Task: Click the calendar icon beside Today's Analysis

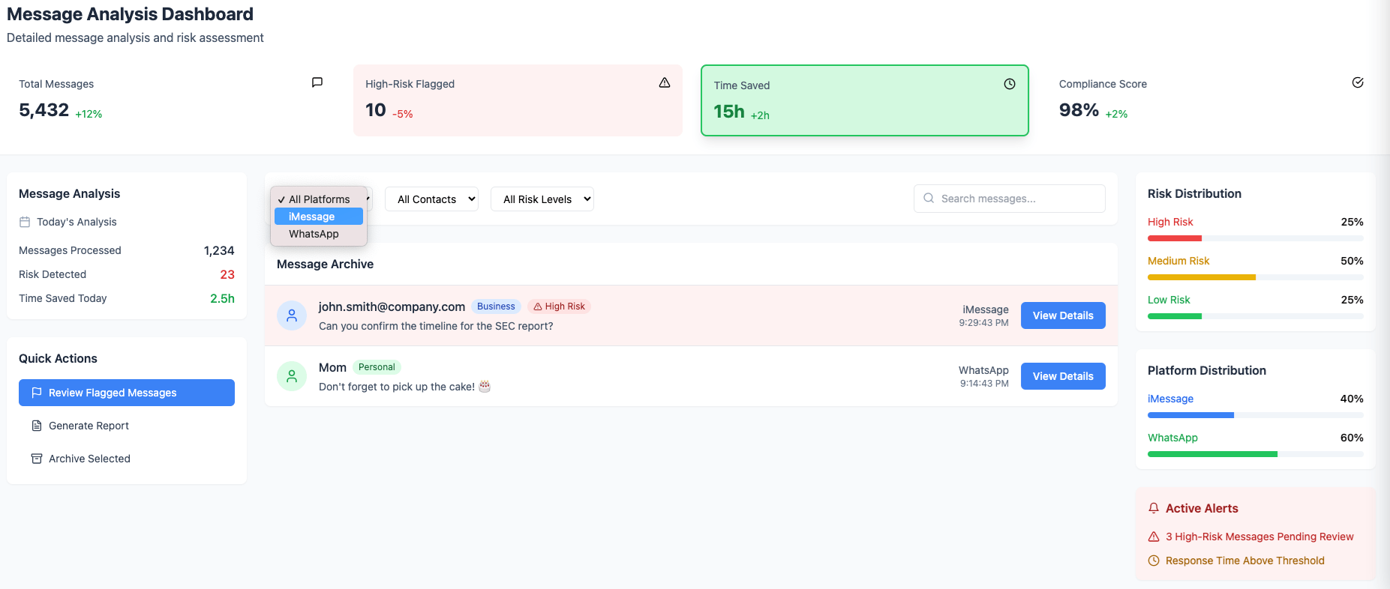Action: pyautogui.click(x=25, y=222)
